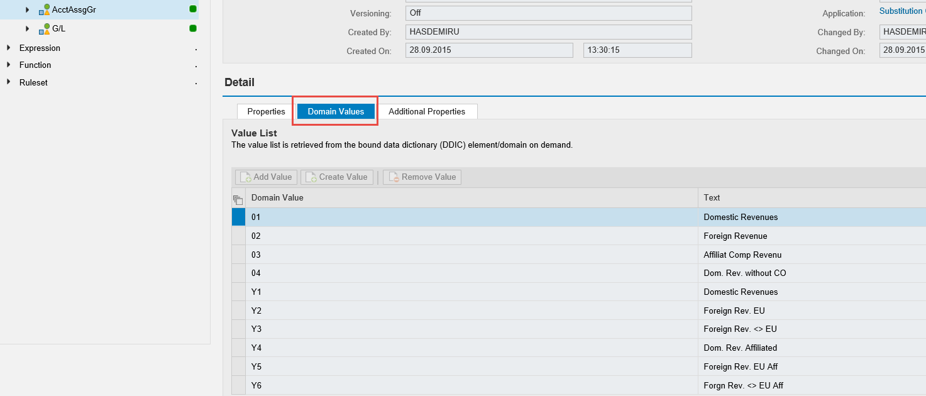Image resolution: width=926 pixels, height=396 pixels.
Task: Click the Add Value toolbar icon
Action: 244,177
